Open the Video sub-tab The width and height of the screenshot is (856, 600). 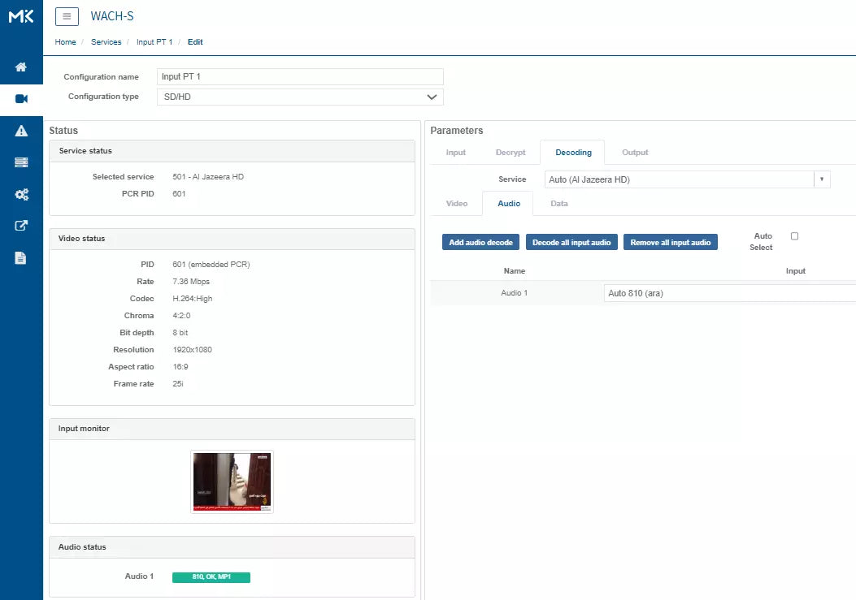[x=456, y=204]
